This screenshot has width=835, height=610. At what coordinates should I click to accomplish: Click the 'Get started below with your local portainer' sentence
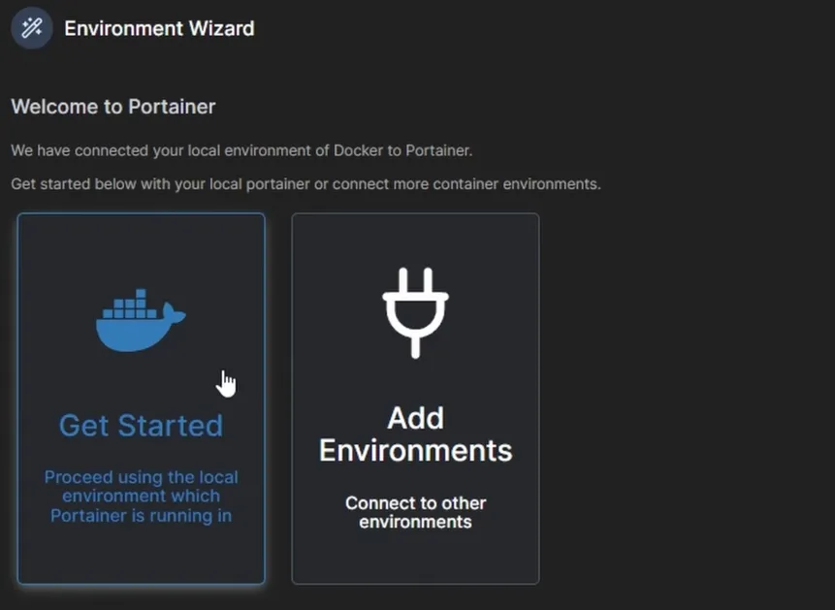[x=305, y=184]
